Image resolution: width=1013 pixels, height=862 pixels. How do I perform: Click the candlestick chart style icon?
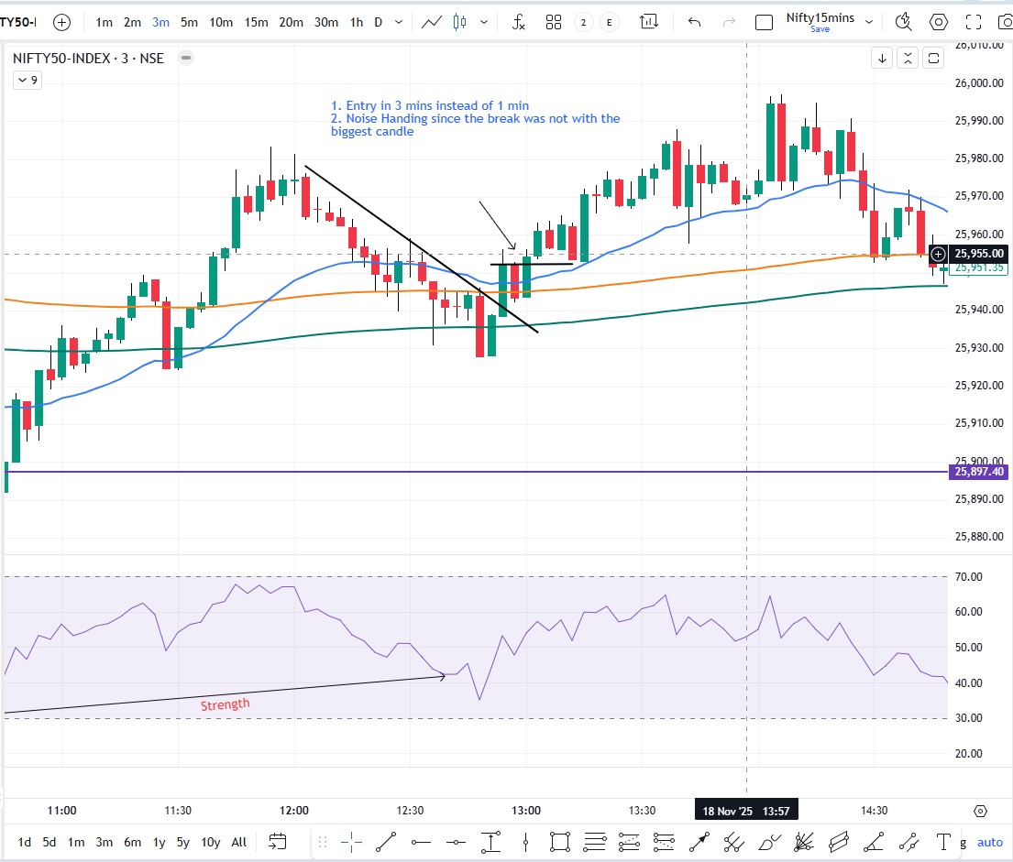click(x=459, y=22)
